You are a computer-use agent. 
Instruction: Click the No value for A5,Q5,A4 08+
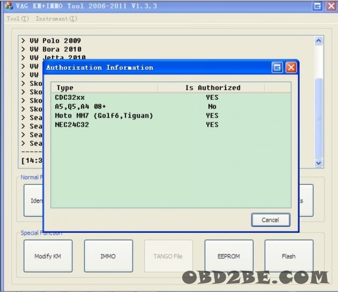click(x=212, y=107)
